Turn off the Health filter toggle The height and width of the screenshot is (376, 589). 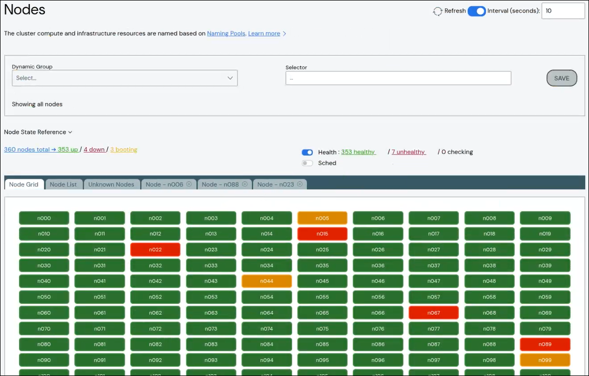coord(307,152)
